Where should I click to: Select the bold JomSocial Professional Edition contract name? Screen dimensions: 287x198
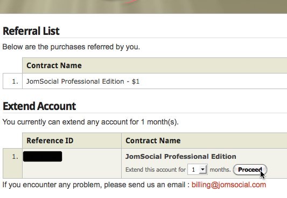pos(181,157)
